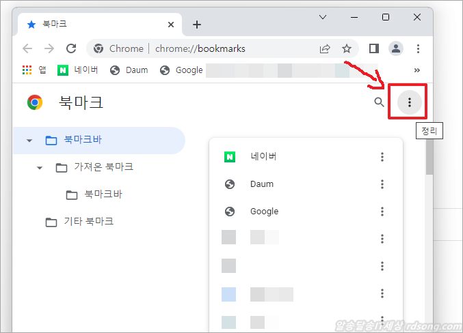Open more actions for the 네이버 bookmark
The image size is (463, 333).
click(x=382, y=157)
